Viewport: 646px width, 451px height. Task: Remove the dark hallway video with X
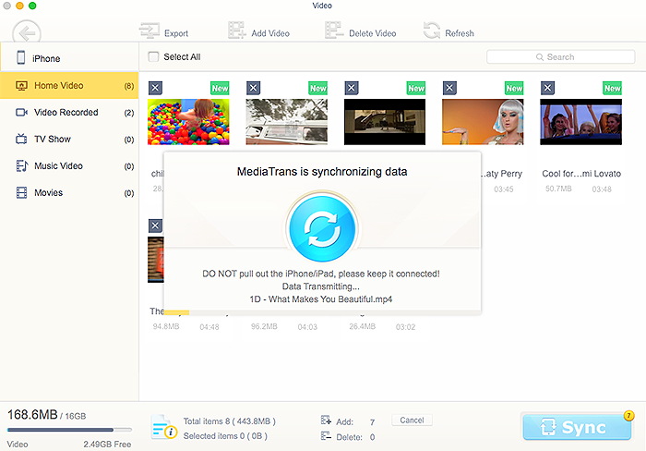tap(351, 88)
